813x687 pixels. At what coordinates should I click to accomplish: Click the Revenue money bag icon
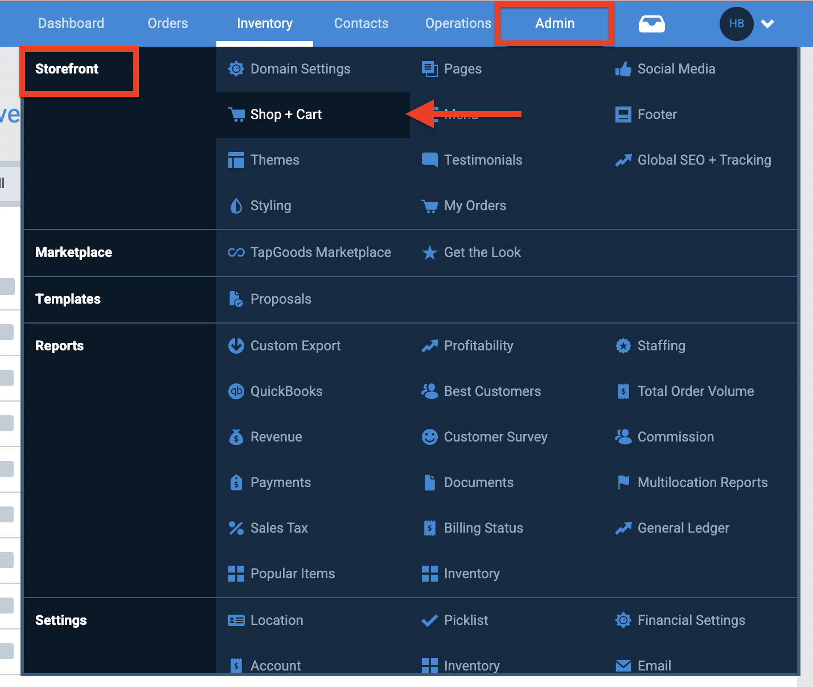point(236,437)
